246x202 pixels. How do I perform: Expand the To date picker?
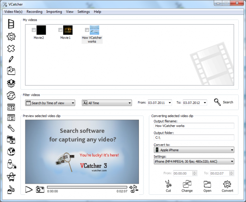(205, 103)
